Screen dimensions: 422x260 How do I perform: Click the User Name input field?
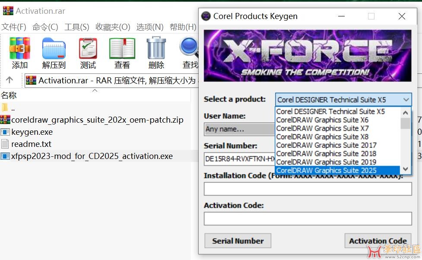[240, 129]
